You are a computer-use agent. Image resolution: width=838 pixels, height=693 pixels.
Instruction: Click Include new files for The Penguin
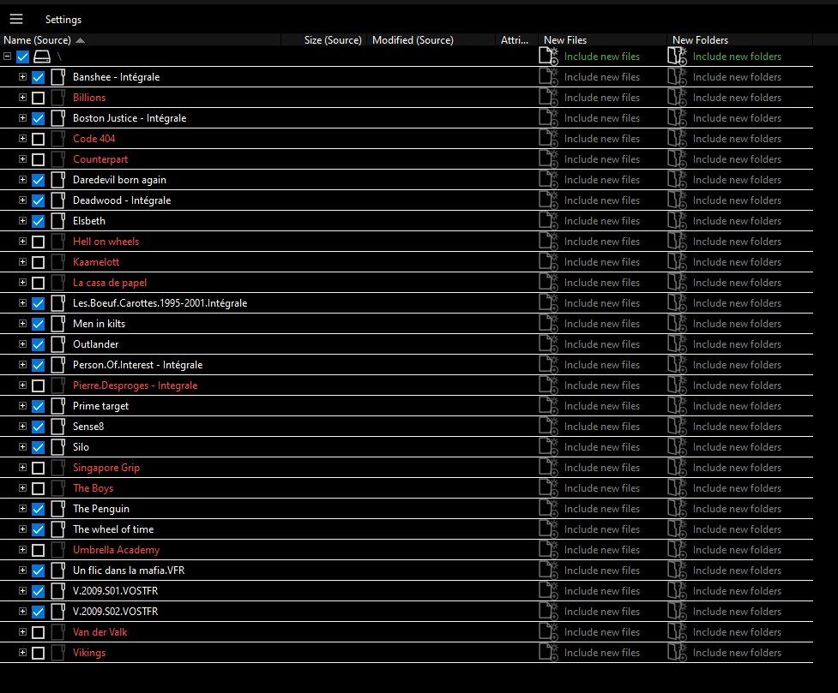coord(602,509)
